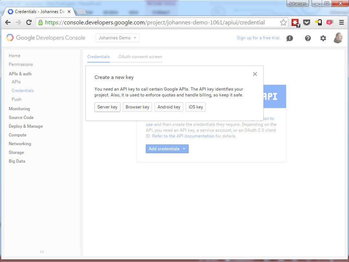Expand APIs & auth in the sidebar
The image size is (349, 262).
[x=20, y=74]
